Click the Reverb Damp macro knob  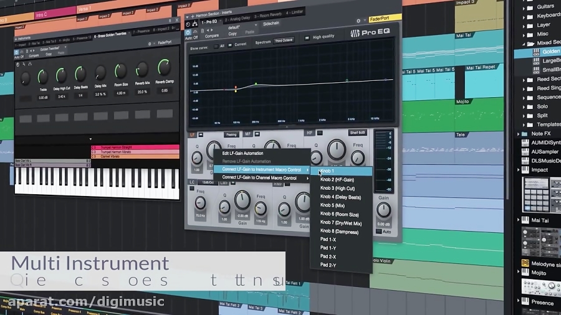[164, 67]
